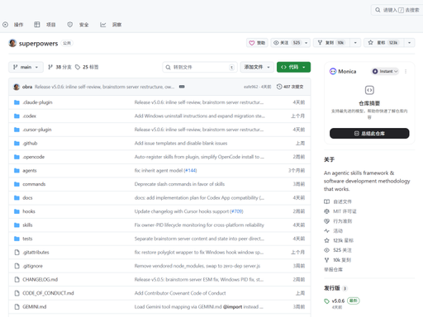
Task: Open 'Add Contributor Covenant Code of Conduct' commit
Action: [x=180, y=293]
